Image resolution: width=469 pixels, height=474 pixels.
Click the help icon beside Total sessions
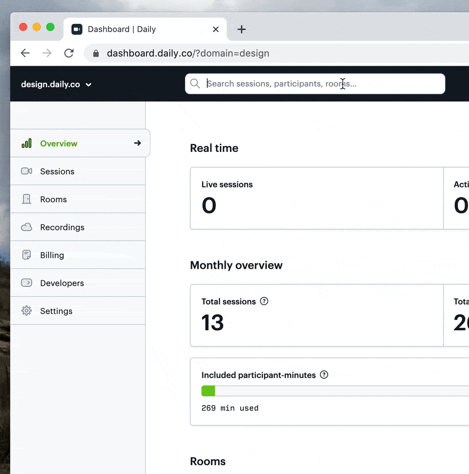pos(264,301)
